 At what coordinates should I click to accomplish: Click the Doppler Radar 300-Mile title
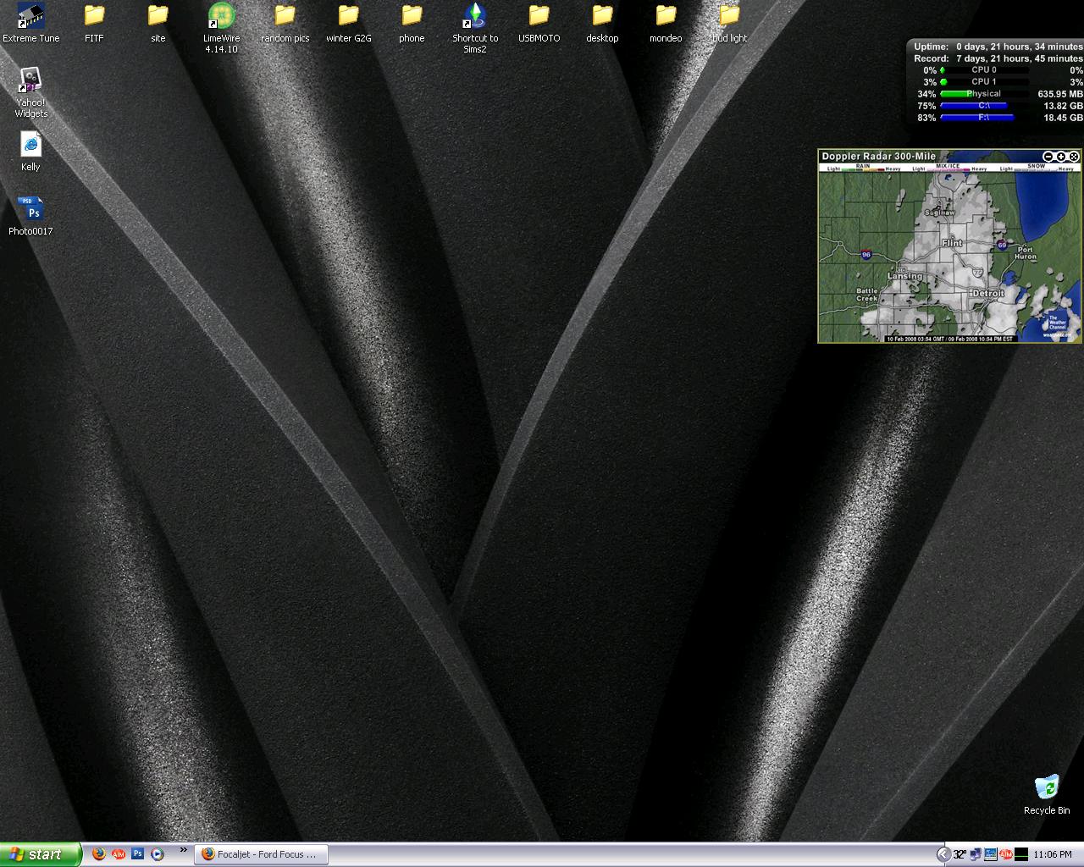coord(879,157)
